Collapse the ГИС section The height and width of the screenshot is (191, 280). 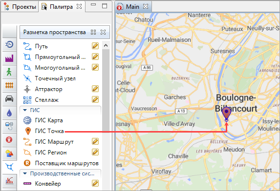25,110
